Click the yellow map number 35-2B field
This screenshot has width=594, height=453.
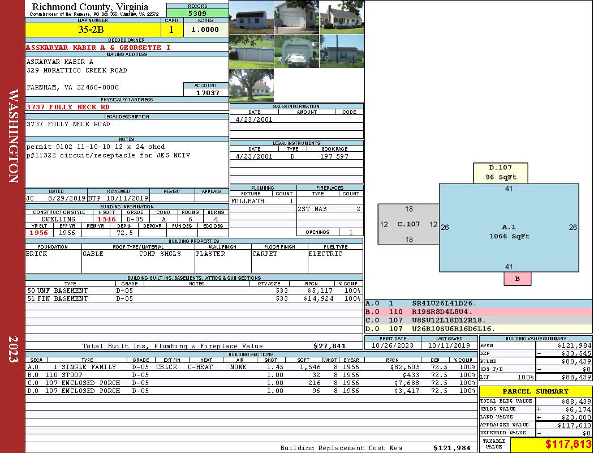pos(93,29)
